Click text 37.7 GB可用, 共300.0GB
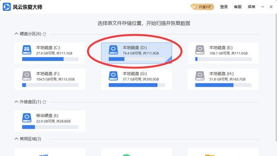Screen dimensions: 277x156 point(141,79)
